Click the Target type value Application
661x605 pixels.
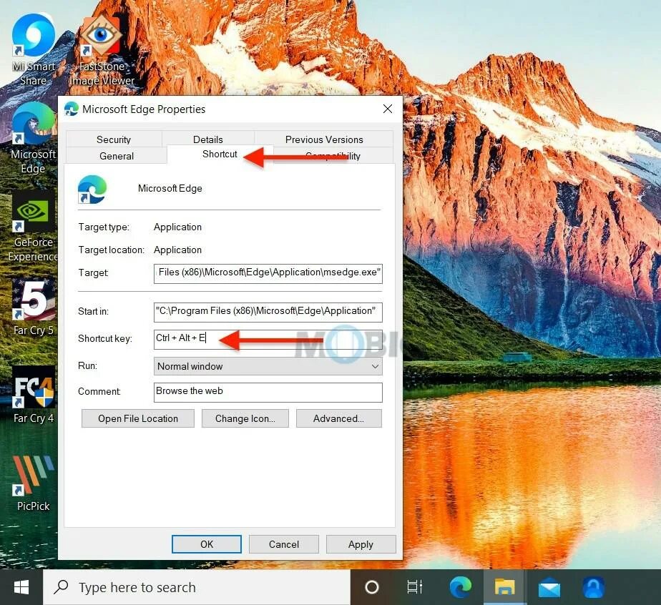177,227
